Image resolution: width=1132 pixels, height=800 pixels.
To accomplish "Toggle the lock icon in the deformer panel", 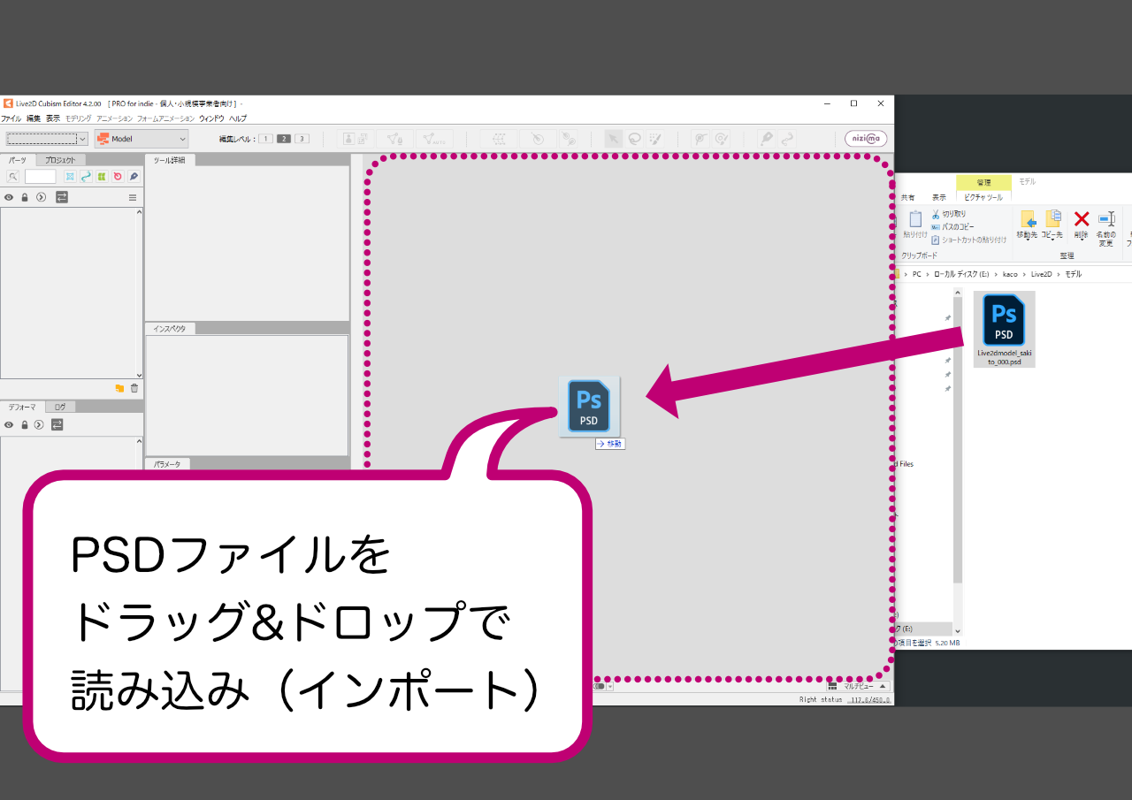I will 25,425.
